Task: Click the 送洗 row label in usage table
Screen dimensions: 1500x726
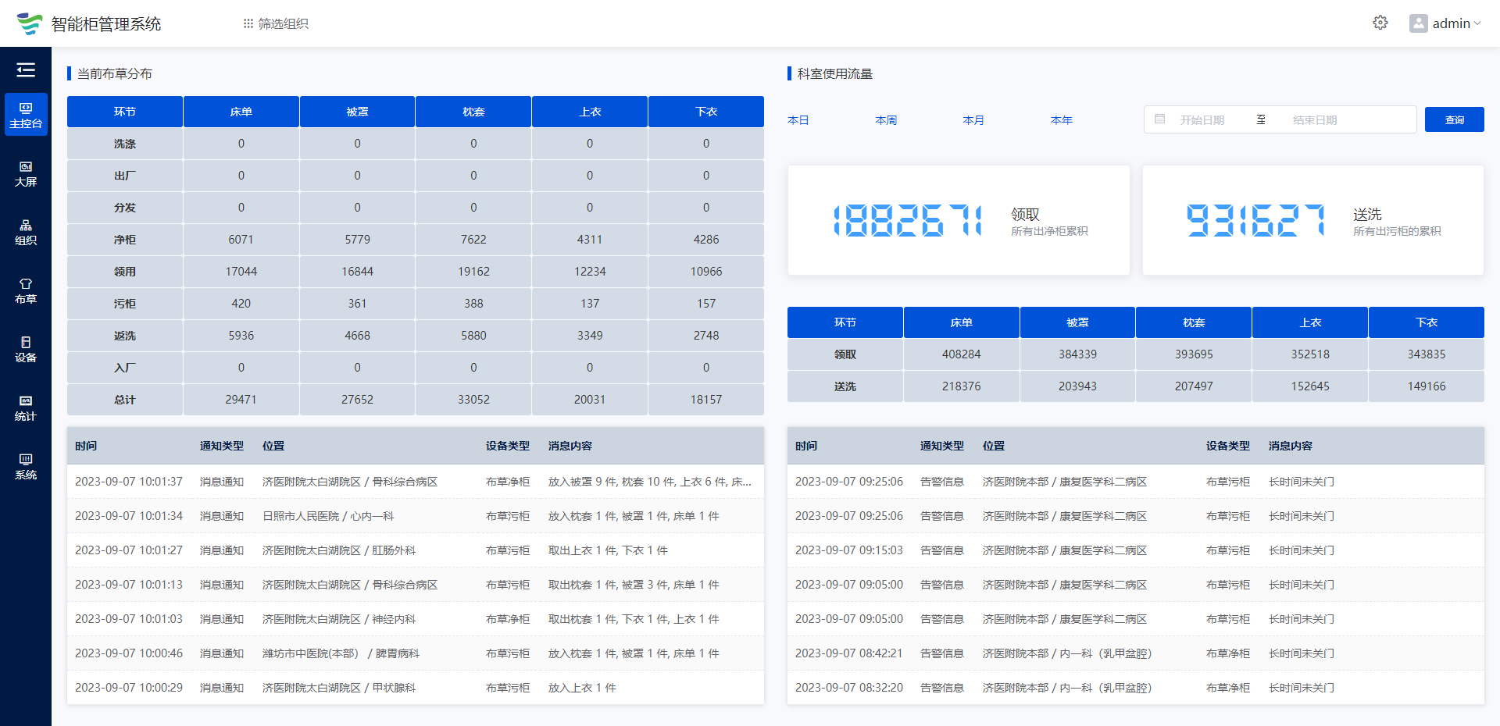Action: [845, 386]
